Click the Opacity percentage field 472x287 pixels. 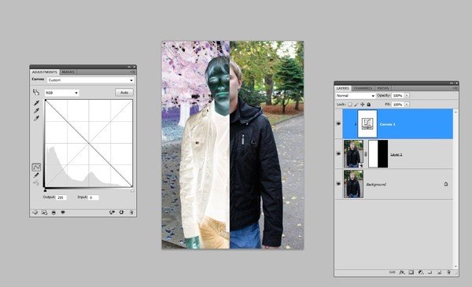tap(397, 95)
